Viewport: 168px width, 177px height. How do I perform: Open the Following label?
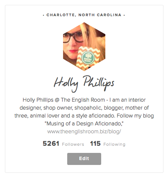click(114, 144)
